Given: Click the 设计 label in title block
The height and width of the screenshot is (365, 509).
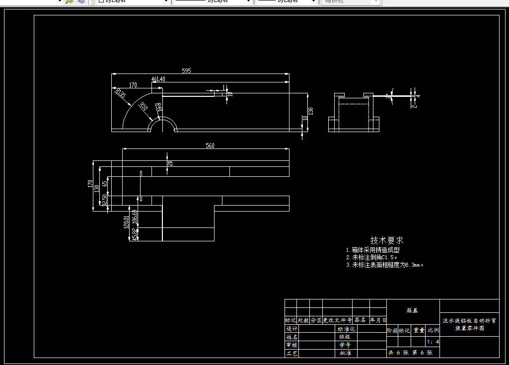Looking at the screenshot, I should (x=291, y=329).
